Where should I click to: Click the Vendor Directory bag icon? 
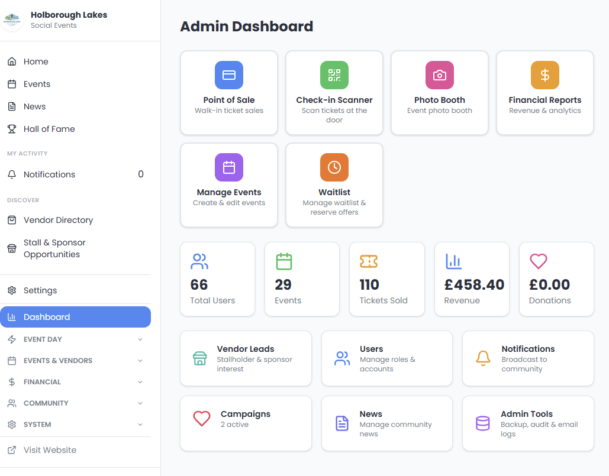pos(12,220)
